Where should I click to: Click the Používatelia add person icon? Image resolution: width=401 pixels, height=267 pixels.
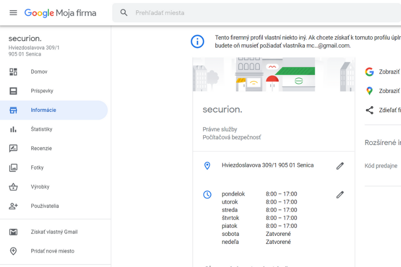tap(13, 206)
